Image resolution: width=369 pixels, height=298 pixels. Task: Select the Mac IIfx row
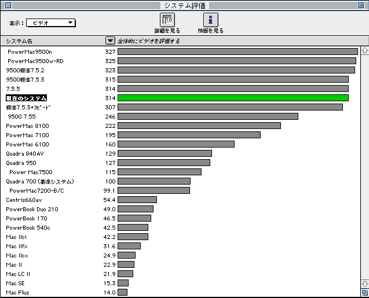pos(180,246)
